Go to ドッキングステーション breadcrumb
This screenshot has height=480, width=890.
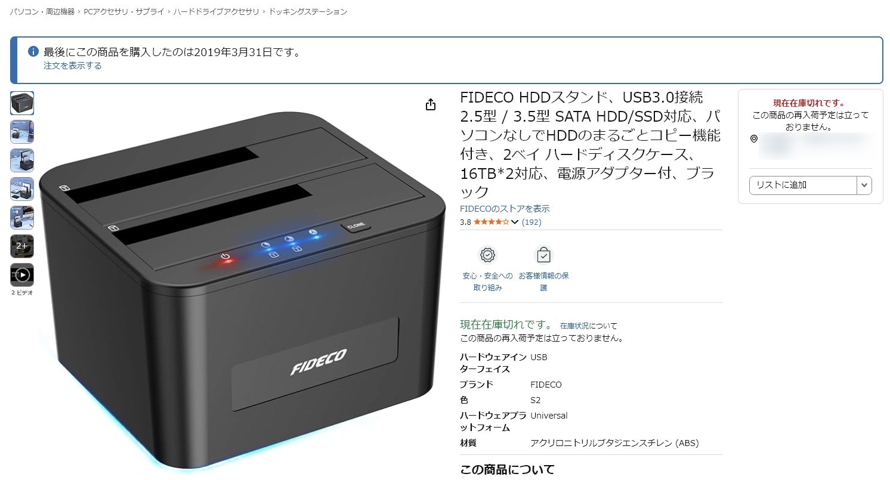pos(308,12)
